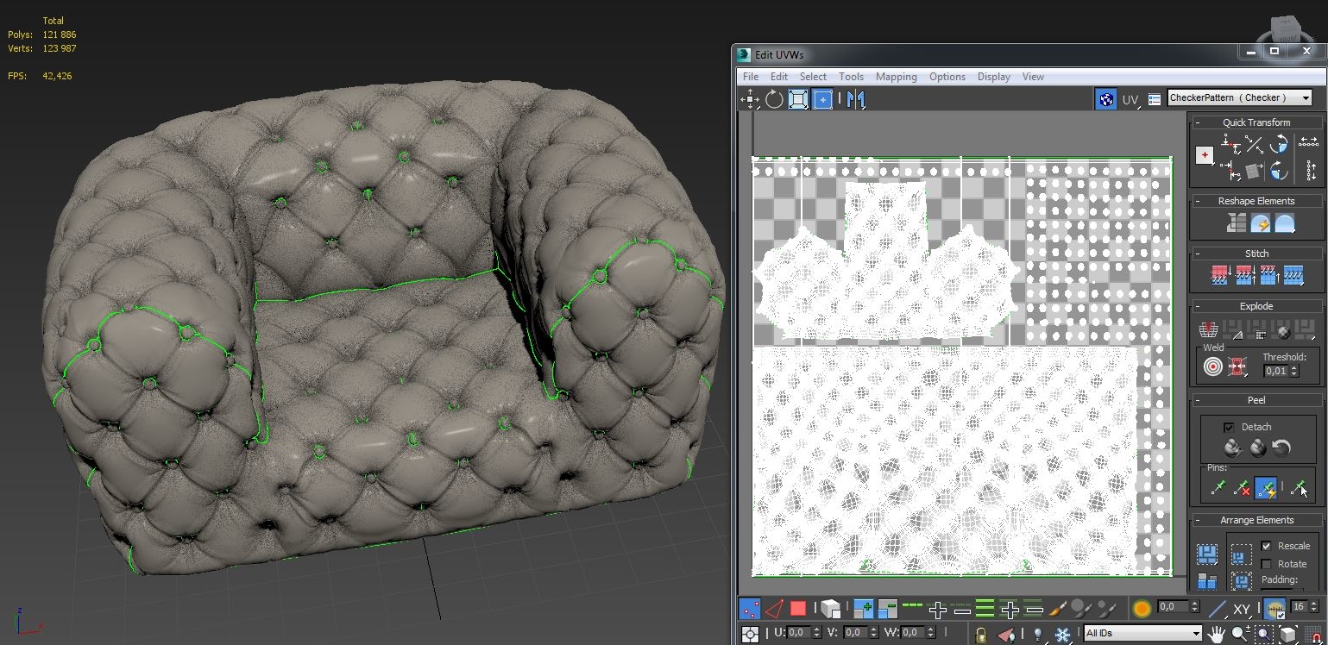Open the Mapping menu
The width and height of the screenshot is (1328, 645).
point(897,77)
